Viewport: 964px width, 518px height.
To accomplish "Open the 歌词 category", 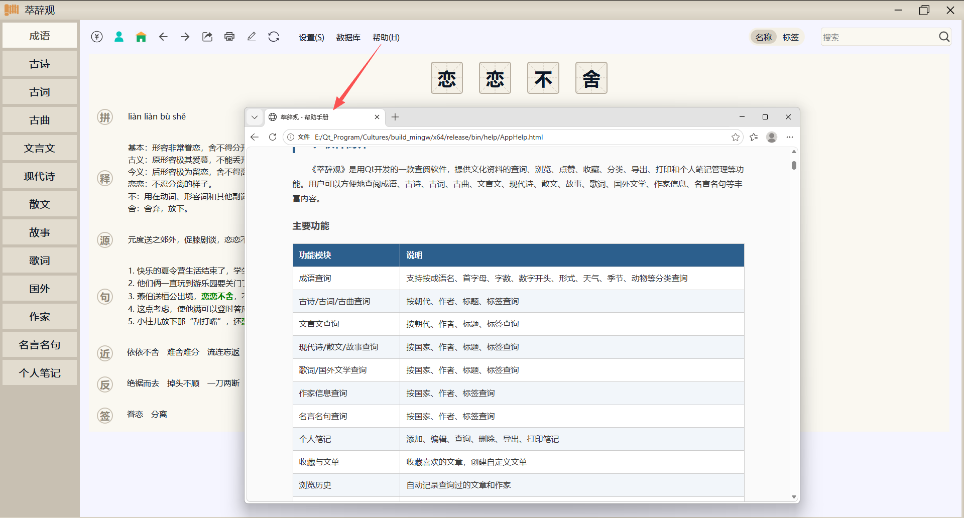I will coord(40,261).
